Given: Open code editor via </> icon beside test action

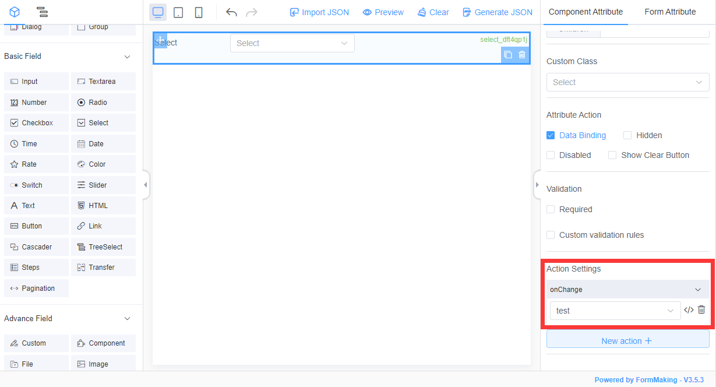Looking at the screenshot, I should coord(689,310).
